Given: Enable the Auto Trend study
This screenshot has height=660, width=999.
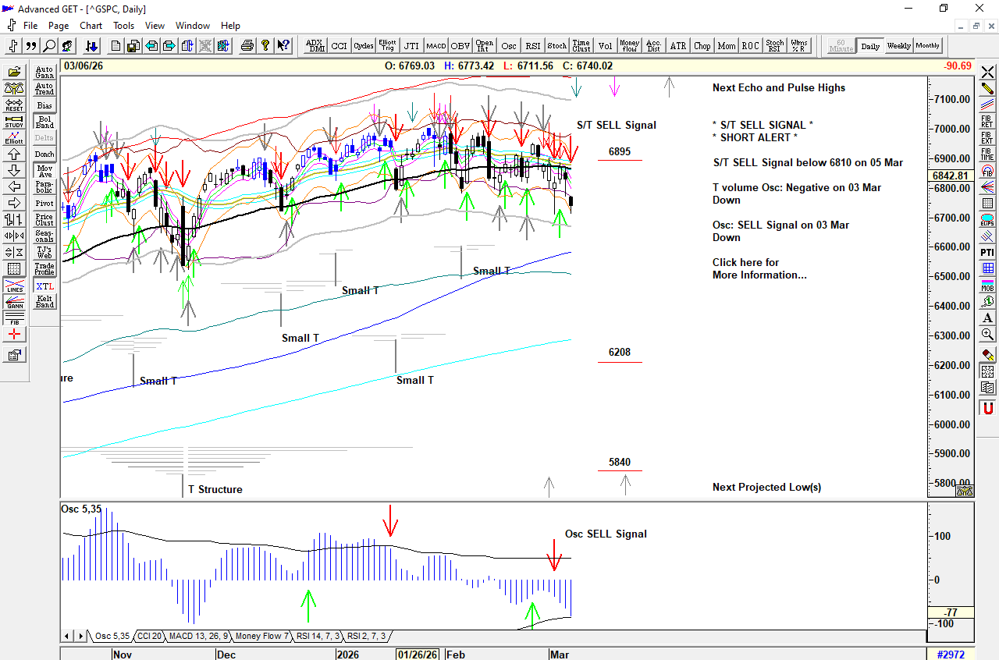Looking at the screenshot, I should coord(44,89).
